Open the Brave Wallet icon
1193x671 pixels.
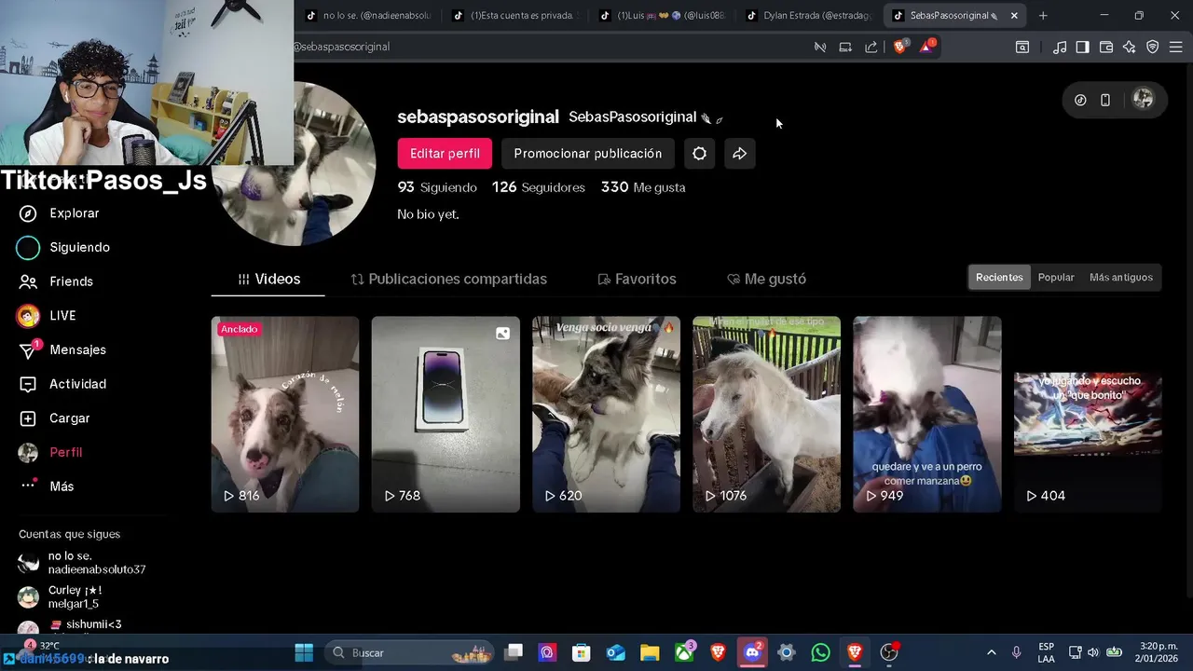coord(1106,47)
